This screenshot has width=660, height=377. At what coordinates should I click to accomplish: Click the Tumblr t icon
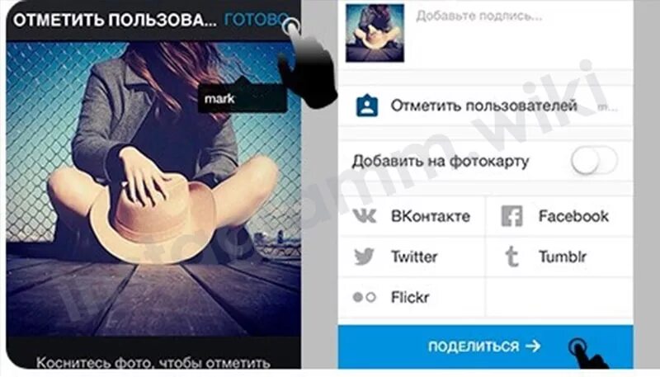511,257
